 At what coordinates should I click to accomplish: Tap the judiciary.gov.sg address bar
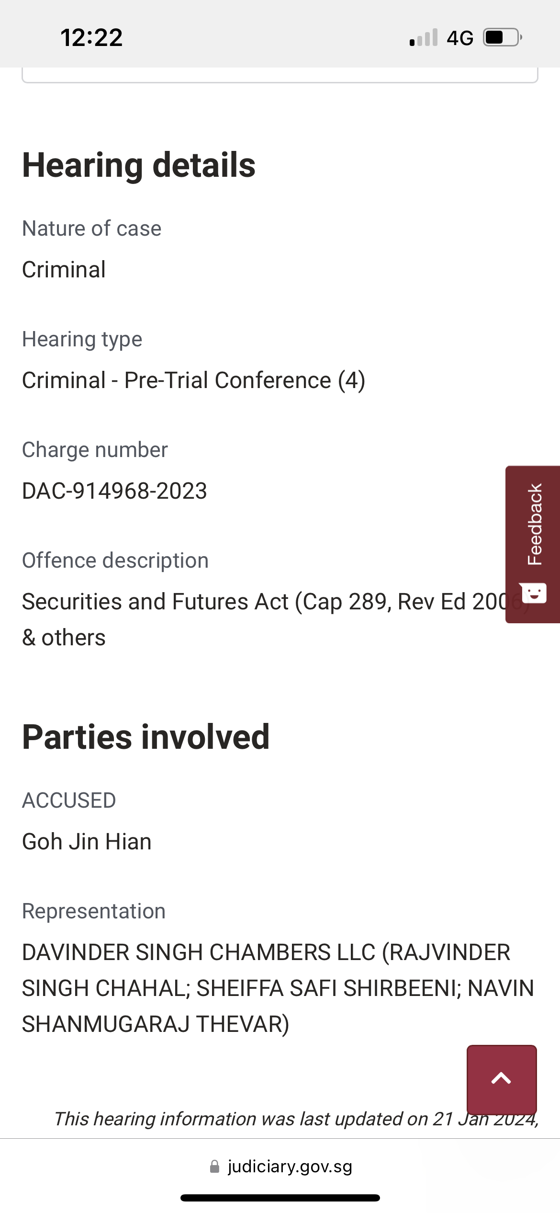[x=281, y=1166]
